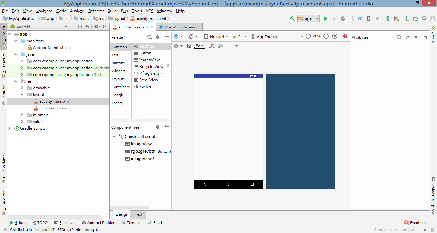The width and height of the screenshot is (437, 233).
Task: Click the Debug app bug icon
Action: pyautogui.click(x=343, y=19)
